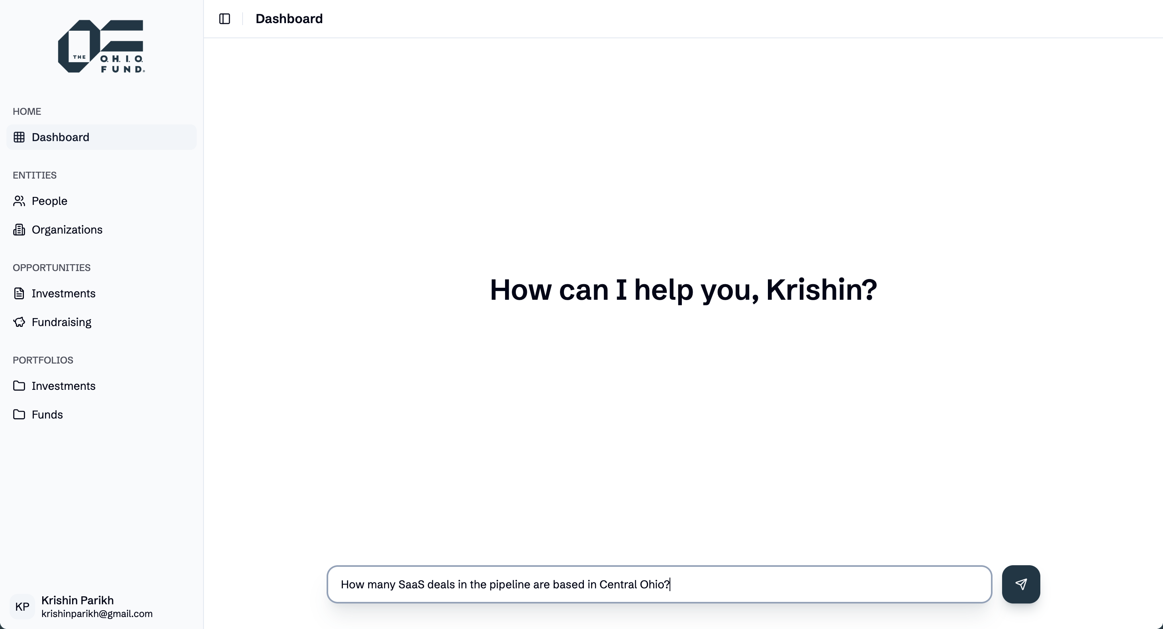Go to the People page
This screenshot has width=1163, height=629.
tap(49, 200)
